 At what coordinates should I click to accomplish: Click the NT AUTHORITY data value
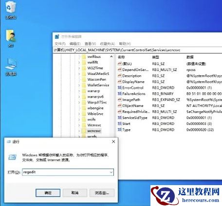(204, 106)
